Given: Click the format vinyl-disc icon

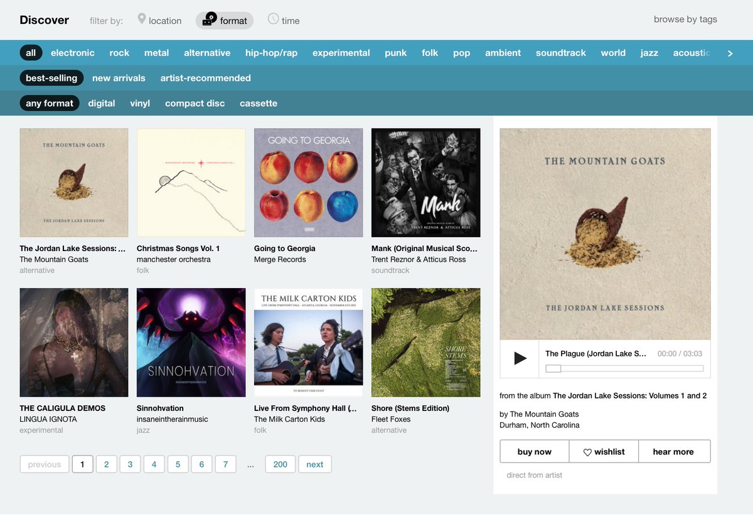Looking at the screenshot, I should [x=210, y=19].
